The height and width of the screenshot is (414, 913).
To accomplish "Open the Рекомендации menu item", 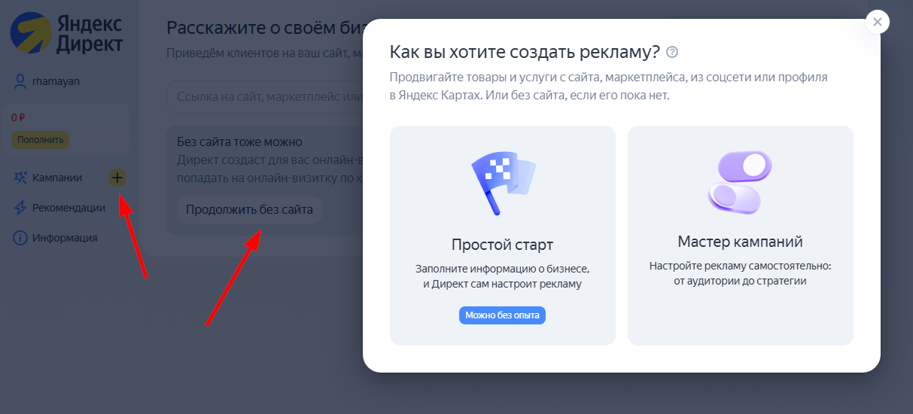I will point(68,208).
